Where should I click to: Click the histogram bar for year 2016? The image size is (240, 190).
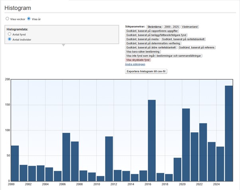pyautogui.click(x=152, y=140)
